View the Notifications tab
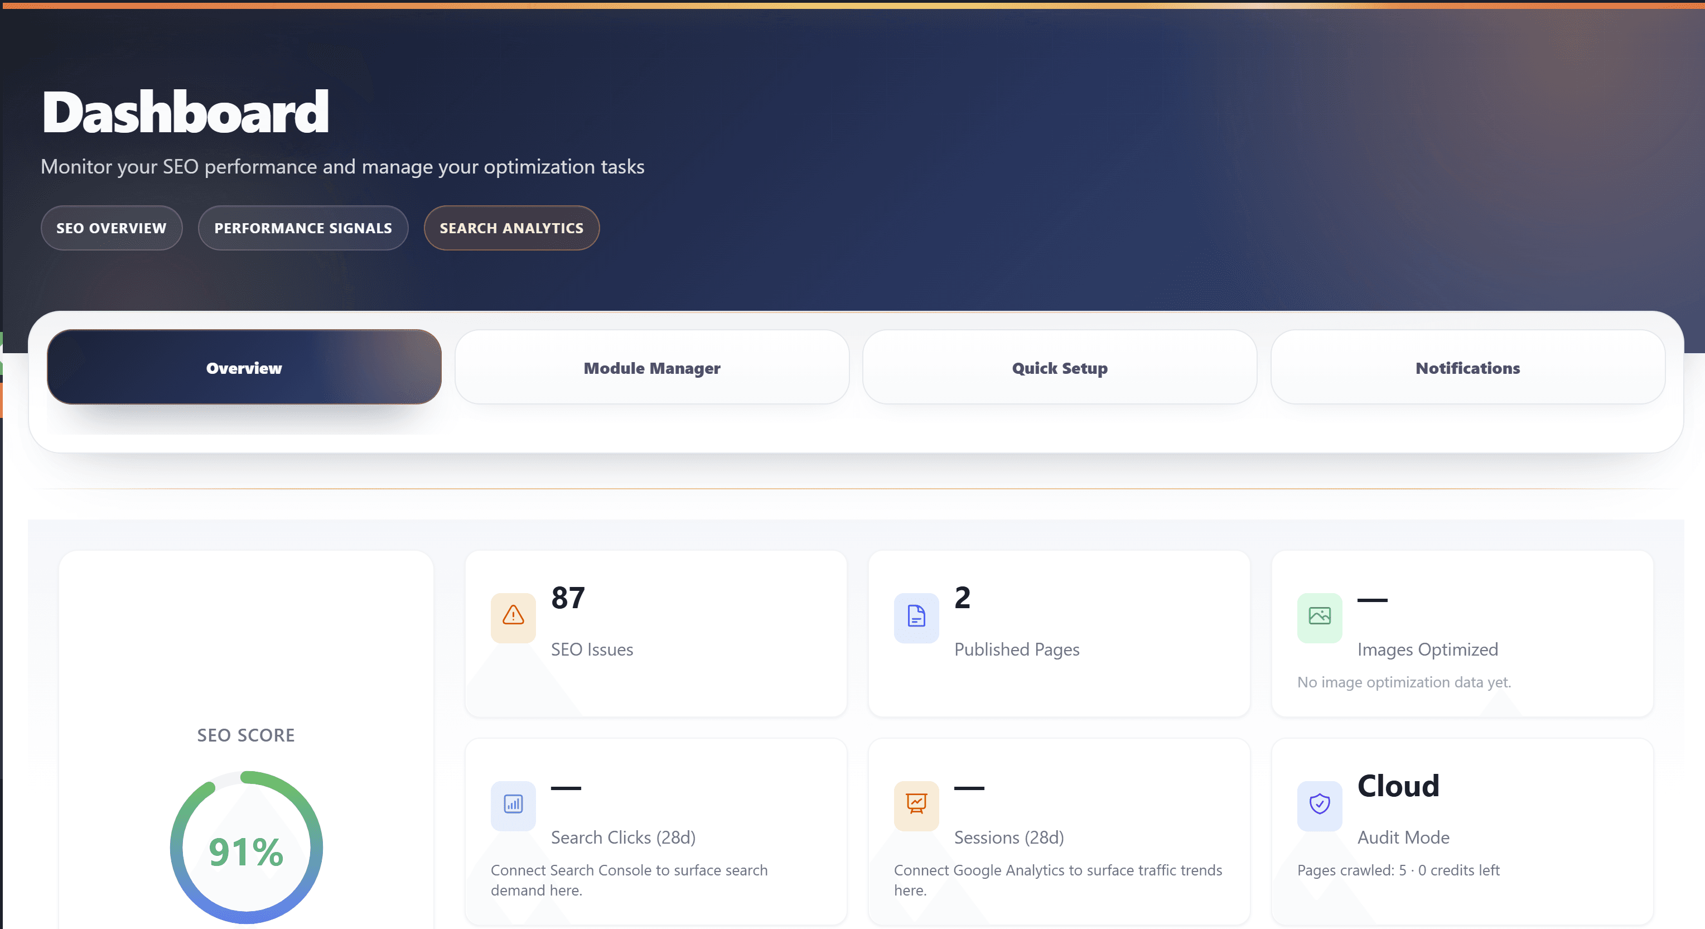This screenshot has width=1705, height=929. [x=1467, y=368]
